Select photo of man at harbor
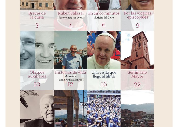The width and height of the screenshot is (178, 127). pos(70,50)
